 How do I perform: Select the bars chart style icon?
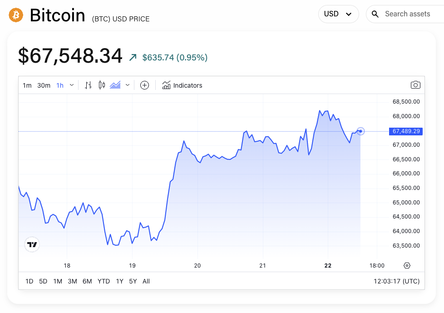[88, 85]
